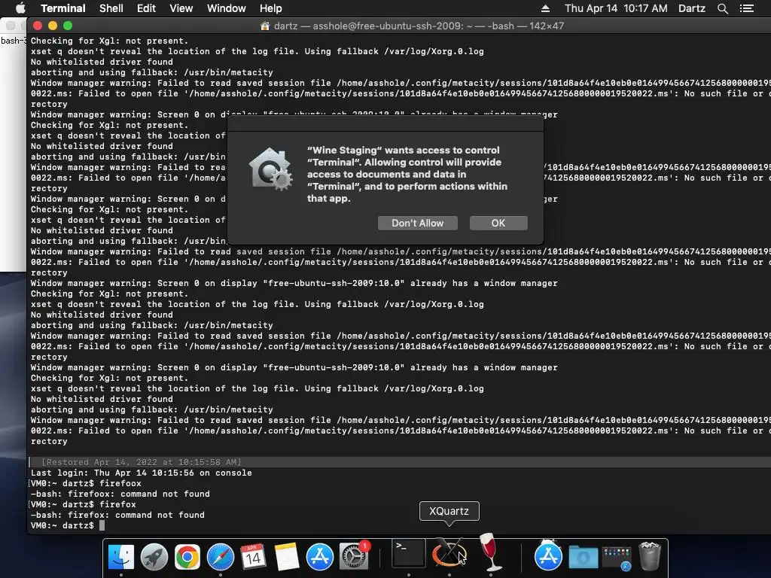Click the 'firefoox: command not found' line
Viewport: 771px width, 578px height.
[120, 494]
